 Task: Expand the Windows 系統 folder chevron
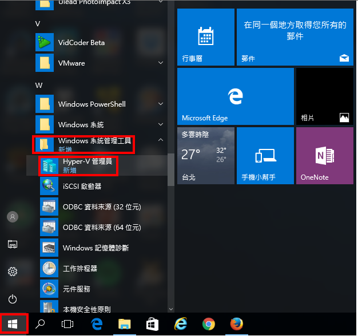point(161,124)
